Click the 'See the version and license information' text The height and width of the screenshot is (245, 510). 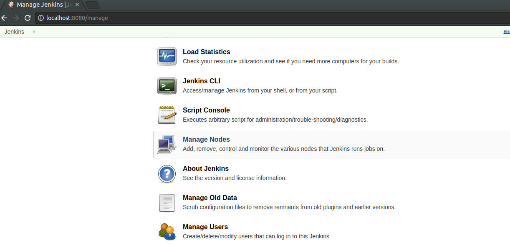(x=235, y=178)
